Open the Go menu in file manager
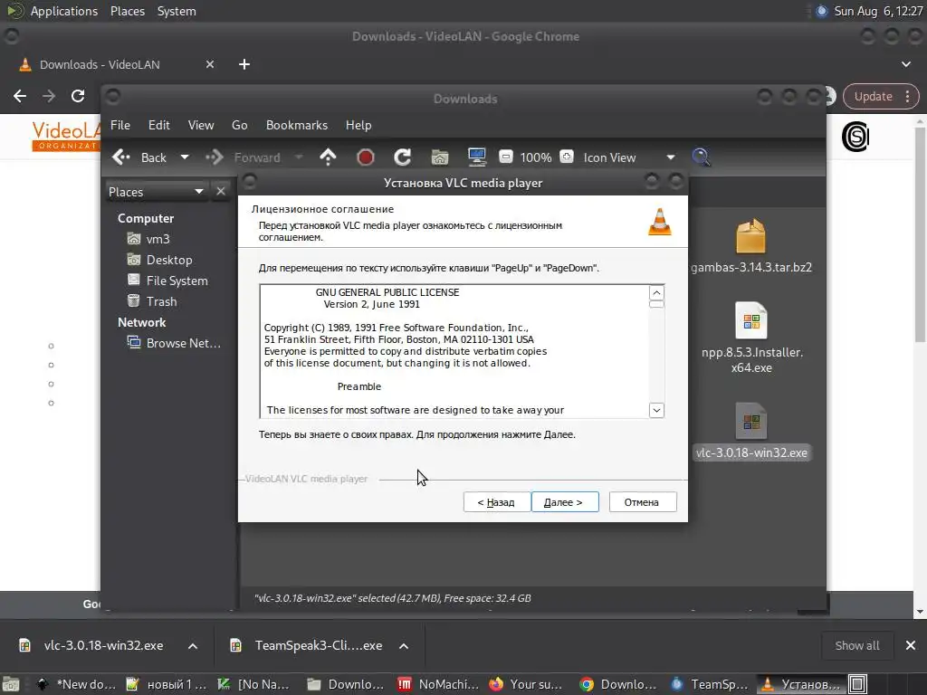 click(239, 125)
